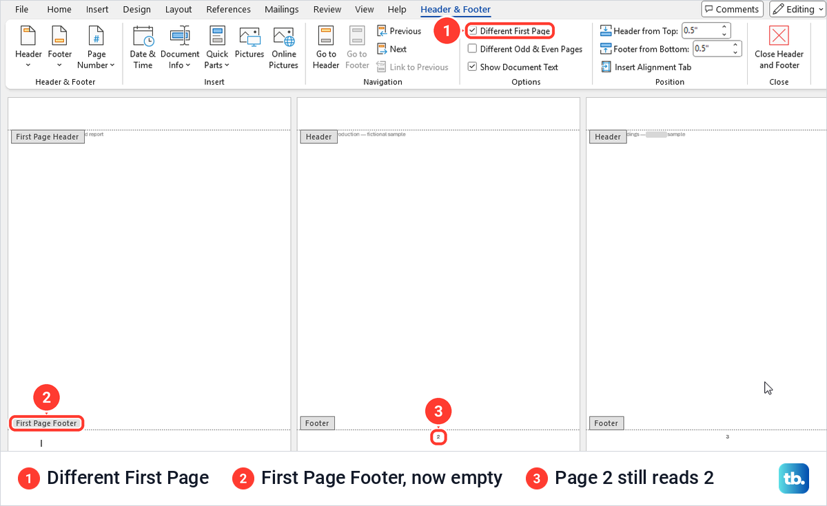827x506 pixels.
Task: Insert Pictures from device
Action: click(249, 43)
